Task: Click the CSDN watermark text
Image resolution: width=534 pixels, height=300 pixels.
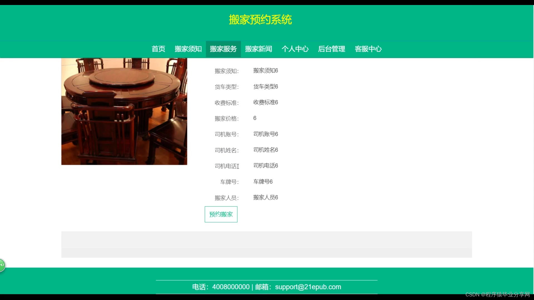Action: [x=497, y=294]
